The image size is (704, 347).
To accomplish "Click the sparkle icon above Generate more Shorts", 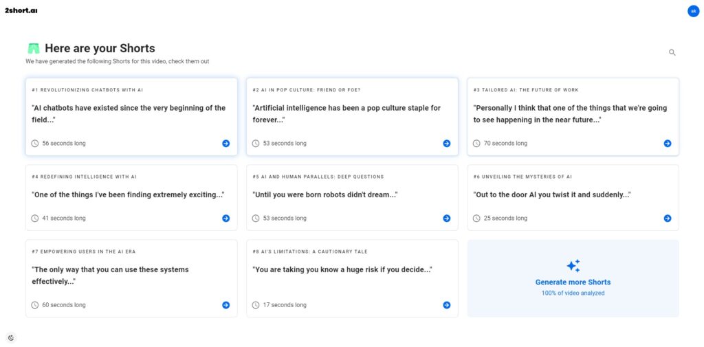I will point(573,266).
